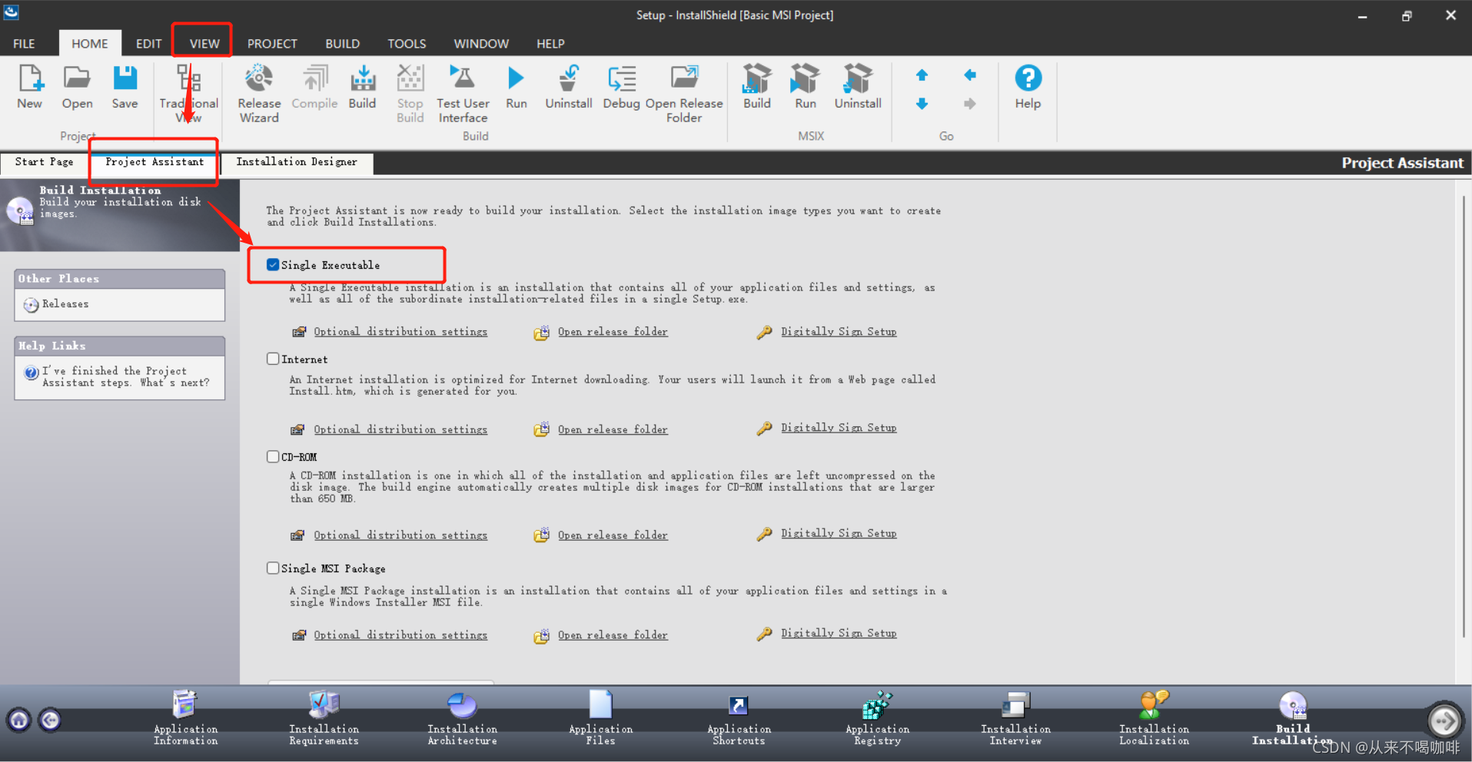Viewport: 1472px width, 762px height.
Task: Switch to the Start Page tab
Action: (45, 162)
